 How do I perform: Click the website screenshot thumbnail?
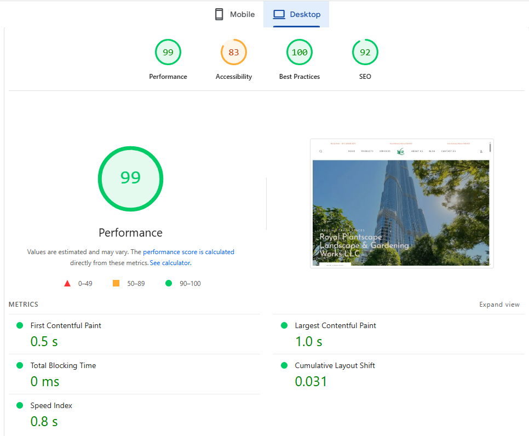[x=401, y=203]
